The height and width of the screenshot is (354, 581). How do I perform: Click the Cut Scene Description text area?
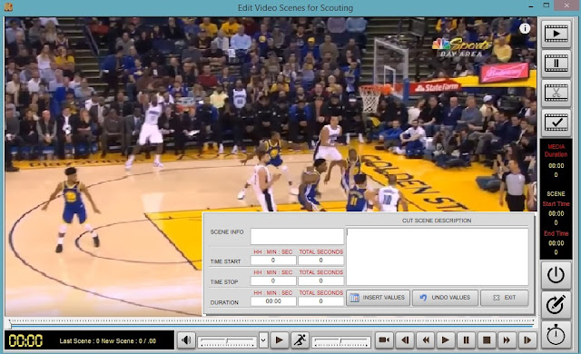pos(438,257)
